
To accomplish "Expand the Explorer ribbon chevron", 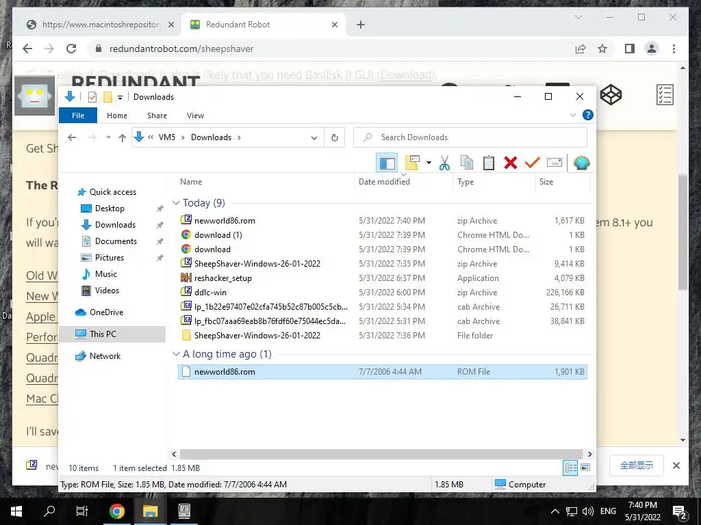I will (x=573, y=115).
